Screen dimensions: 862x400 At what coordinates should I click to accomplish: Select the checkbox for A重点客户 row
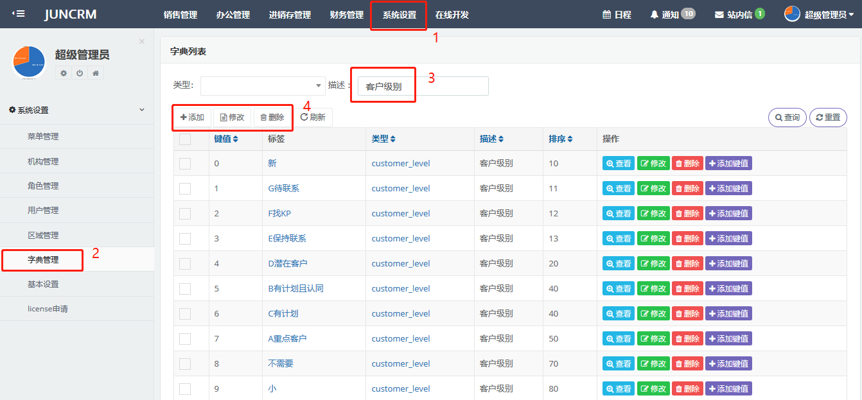click(x=185, y=339)
